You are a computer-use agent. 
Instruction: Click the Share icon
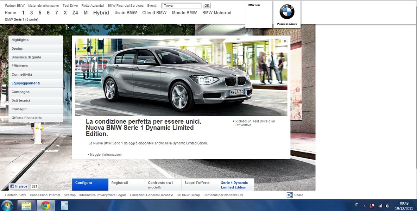[x=290, y=195]
